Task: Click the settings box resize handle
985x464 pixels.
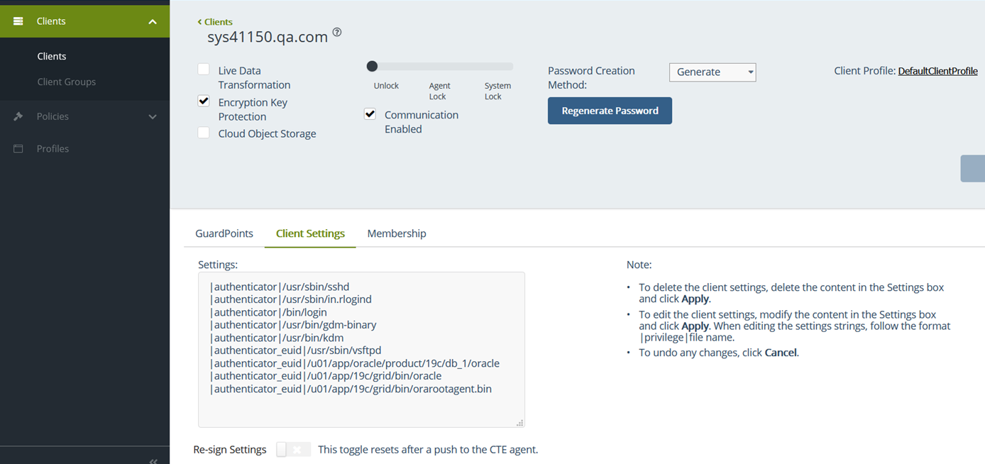Action: 519,422
